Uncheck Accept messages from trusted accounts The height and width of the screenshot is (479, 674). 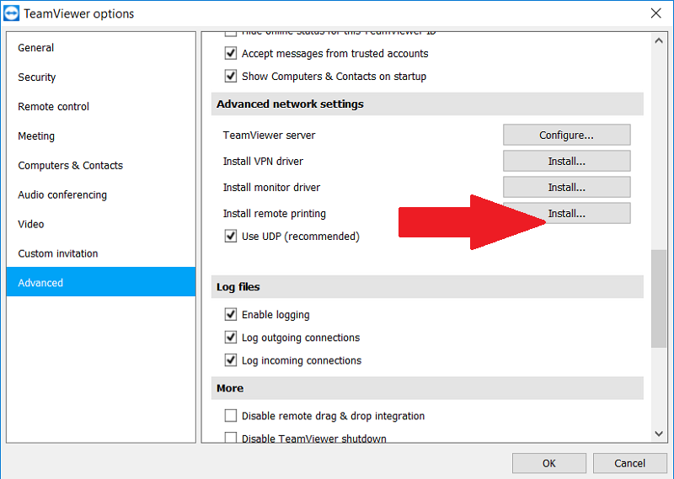(x=230, y=53)
